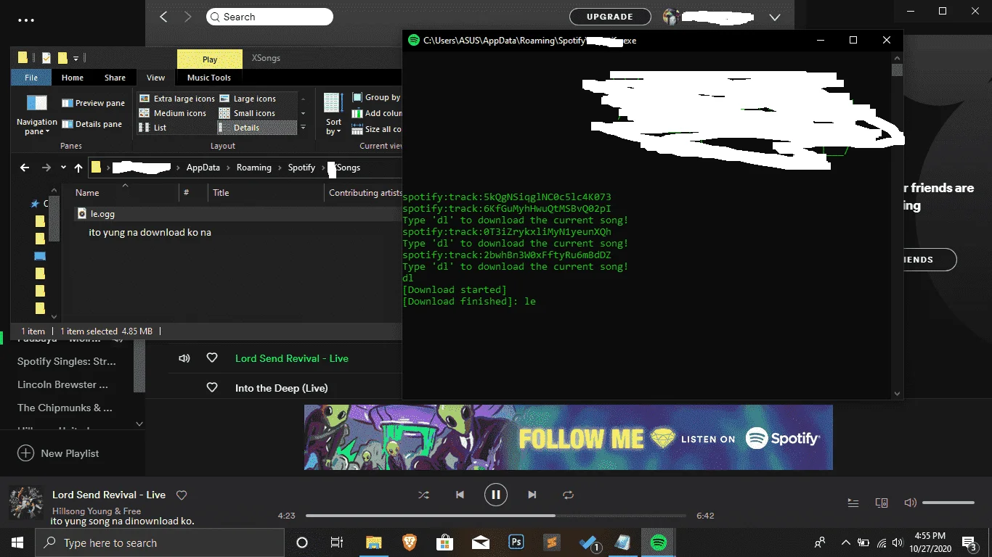Image resolution: width=992 pixels, height=557 pixels.
Task: Open Task View on taskbar
Action: (x=337, y=542)
